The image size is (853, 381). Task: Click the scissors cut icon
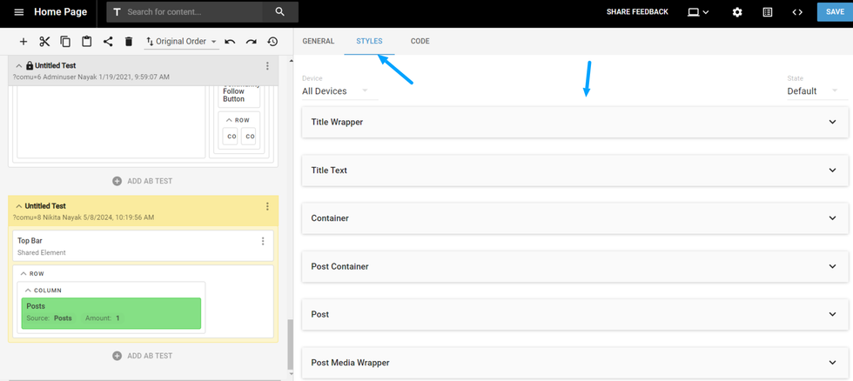[x=44, y=42]
